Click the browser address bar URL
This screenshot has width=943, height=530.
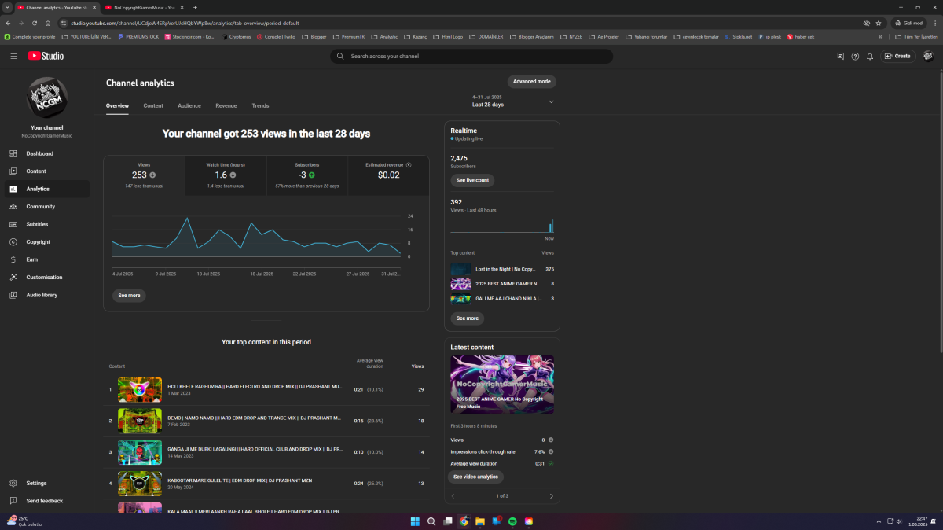185,23
